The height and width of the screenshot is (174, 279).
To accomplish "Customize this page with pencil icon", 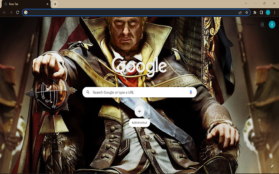I will tap(272, 166).
